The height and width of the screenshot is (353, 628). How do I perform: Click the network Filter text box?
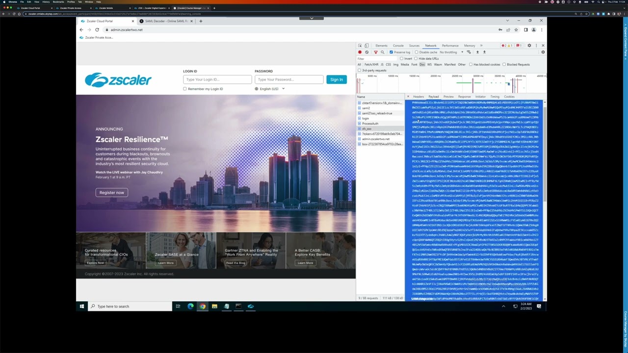[377, 58]
